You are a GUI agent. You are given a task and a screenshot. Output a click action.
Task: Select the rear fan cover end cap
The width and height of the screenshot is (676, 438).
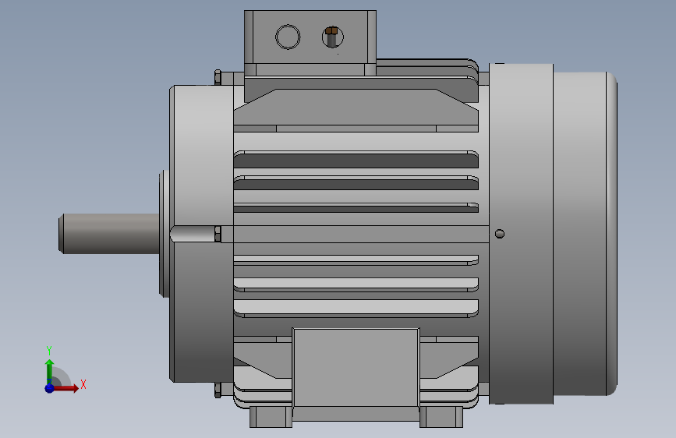pyautogui.click(x=586, y=234)
